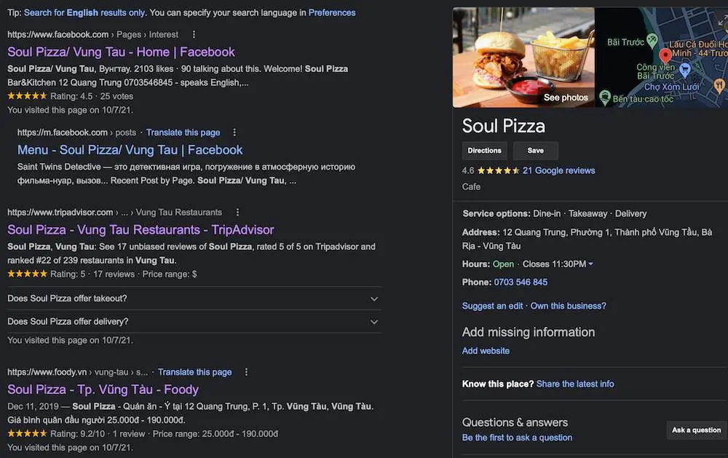Open the Preferences link in tip

coord(332,12)
